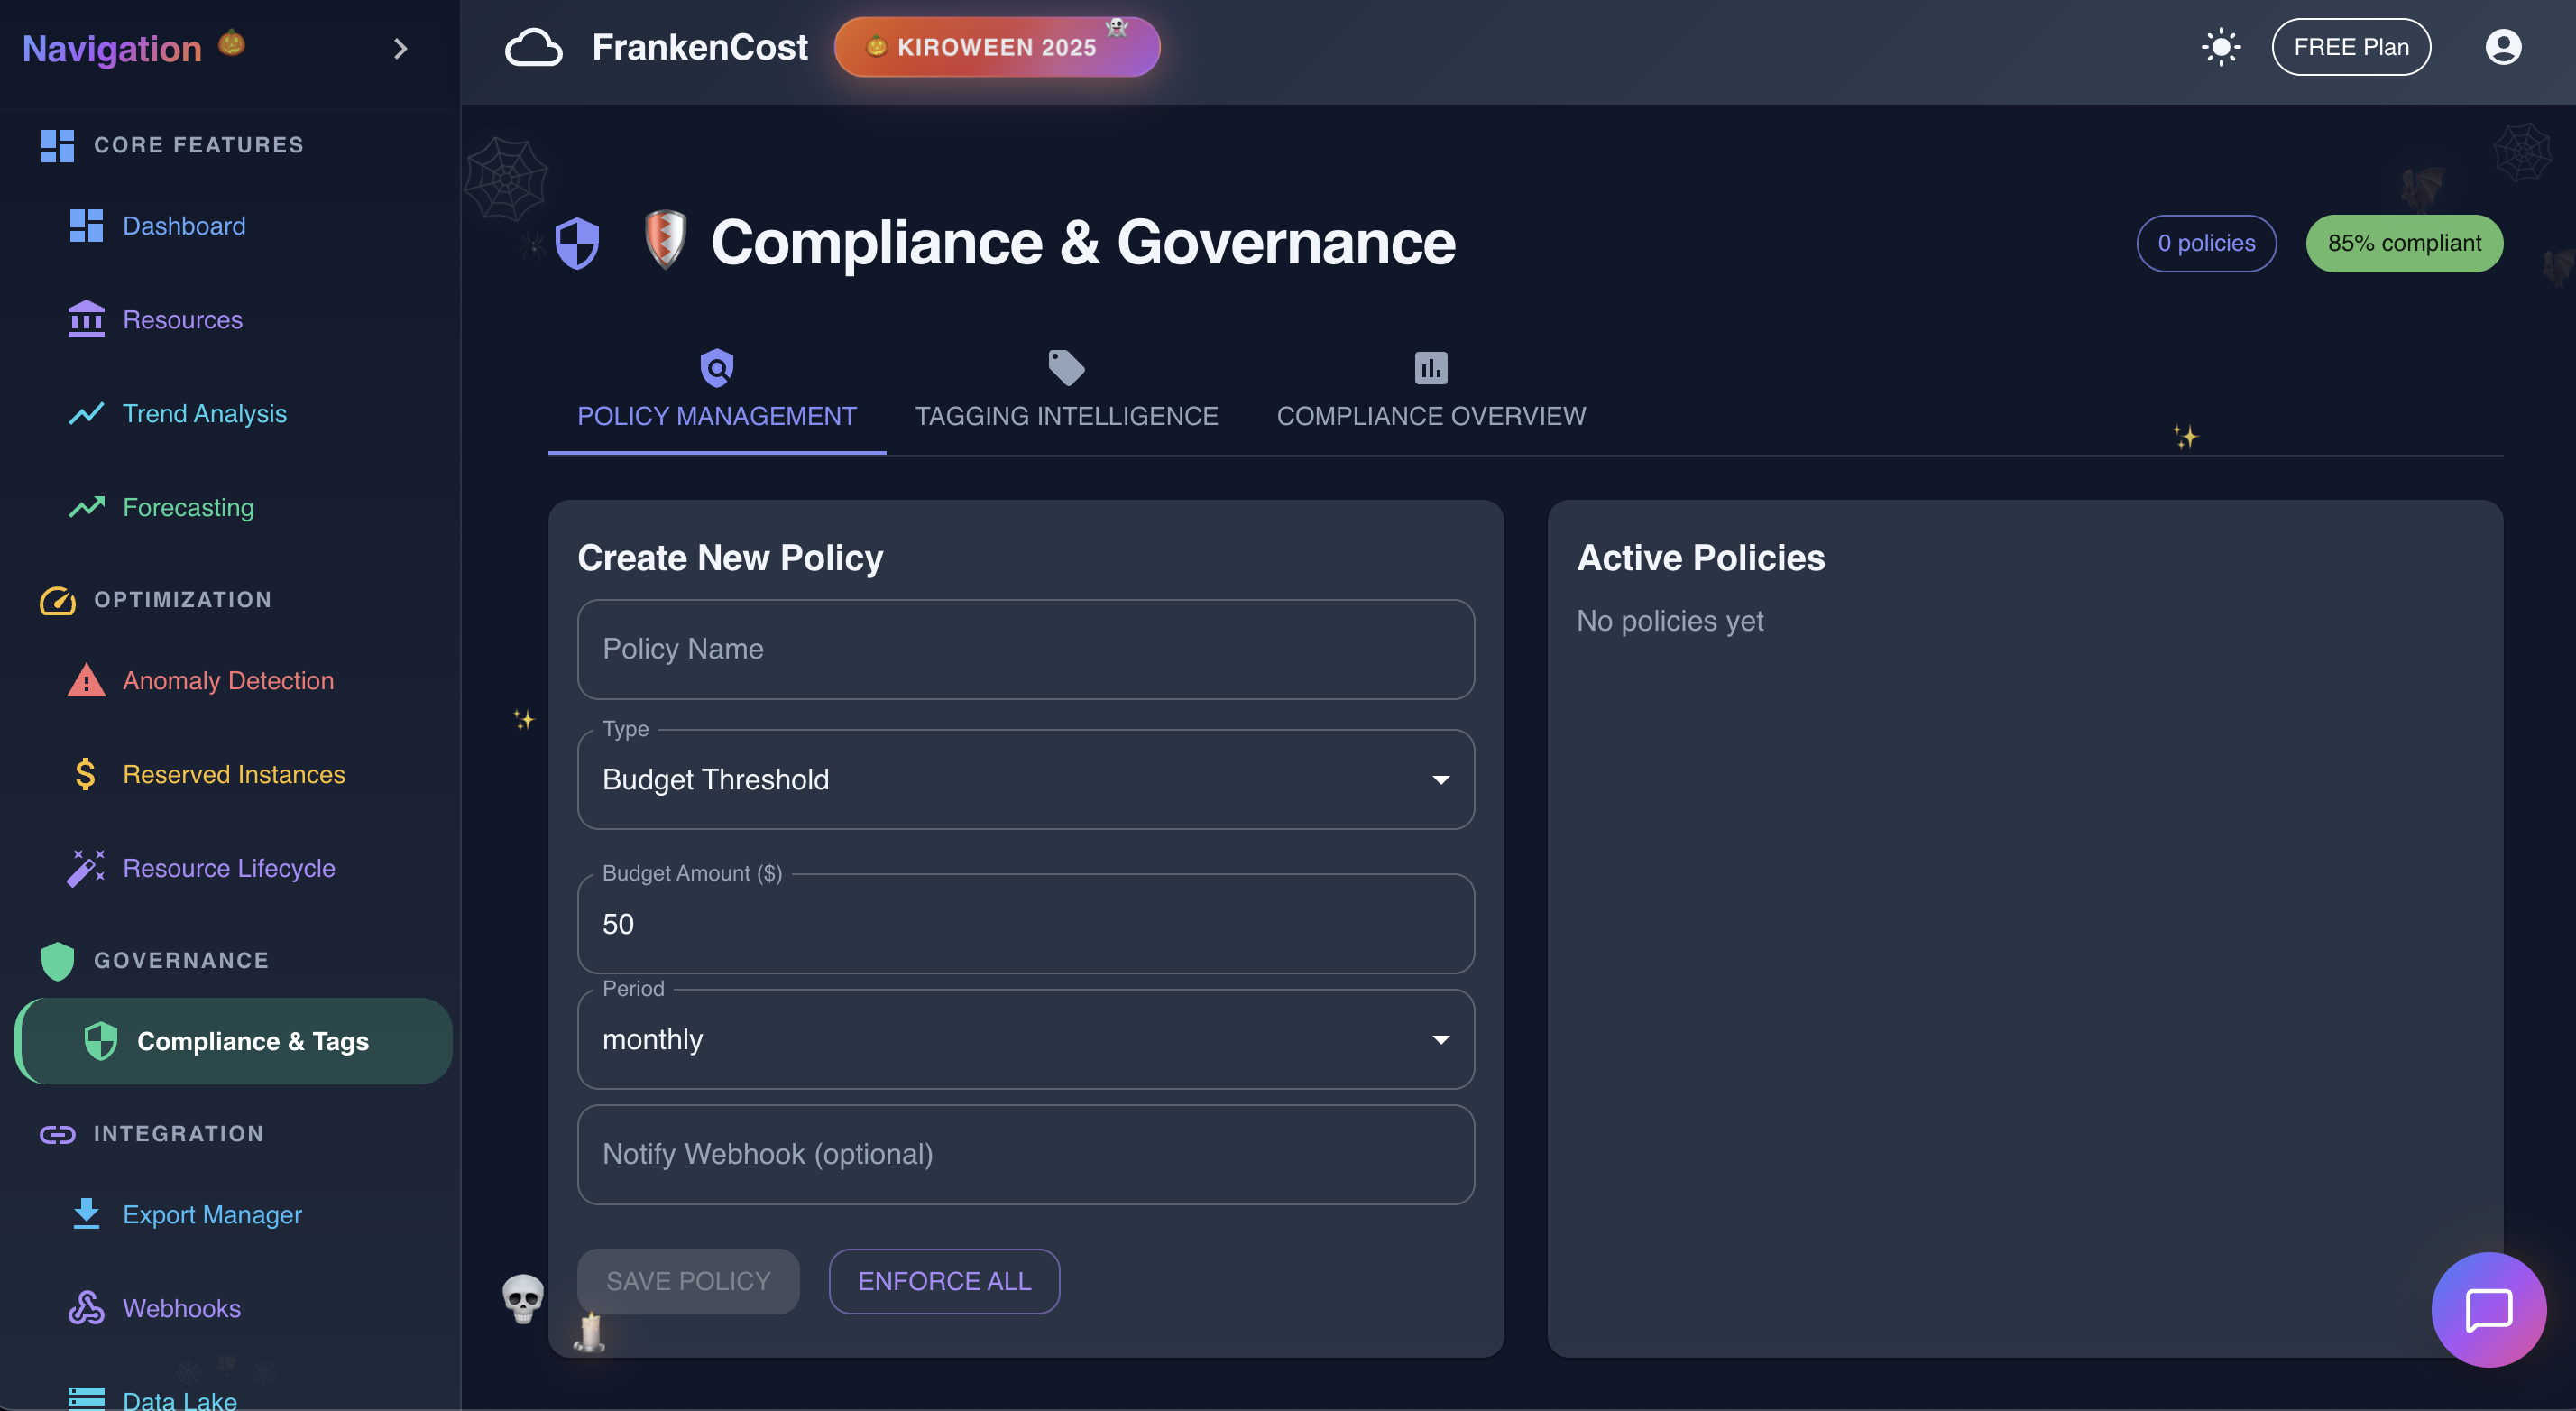Click the KIROWEEN 2025 badge
This screenshot has width=2576, height=1411.
[x=996, y=47]
